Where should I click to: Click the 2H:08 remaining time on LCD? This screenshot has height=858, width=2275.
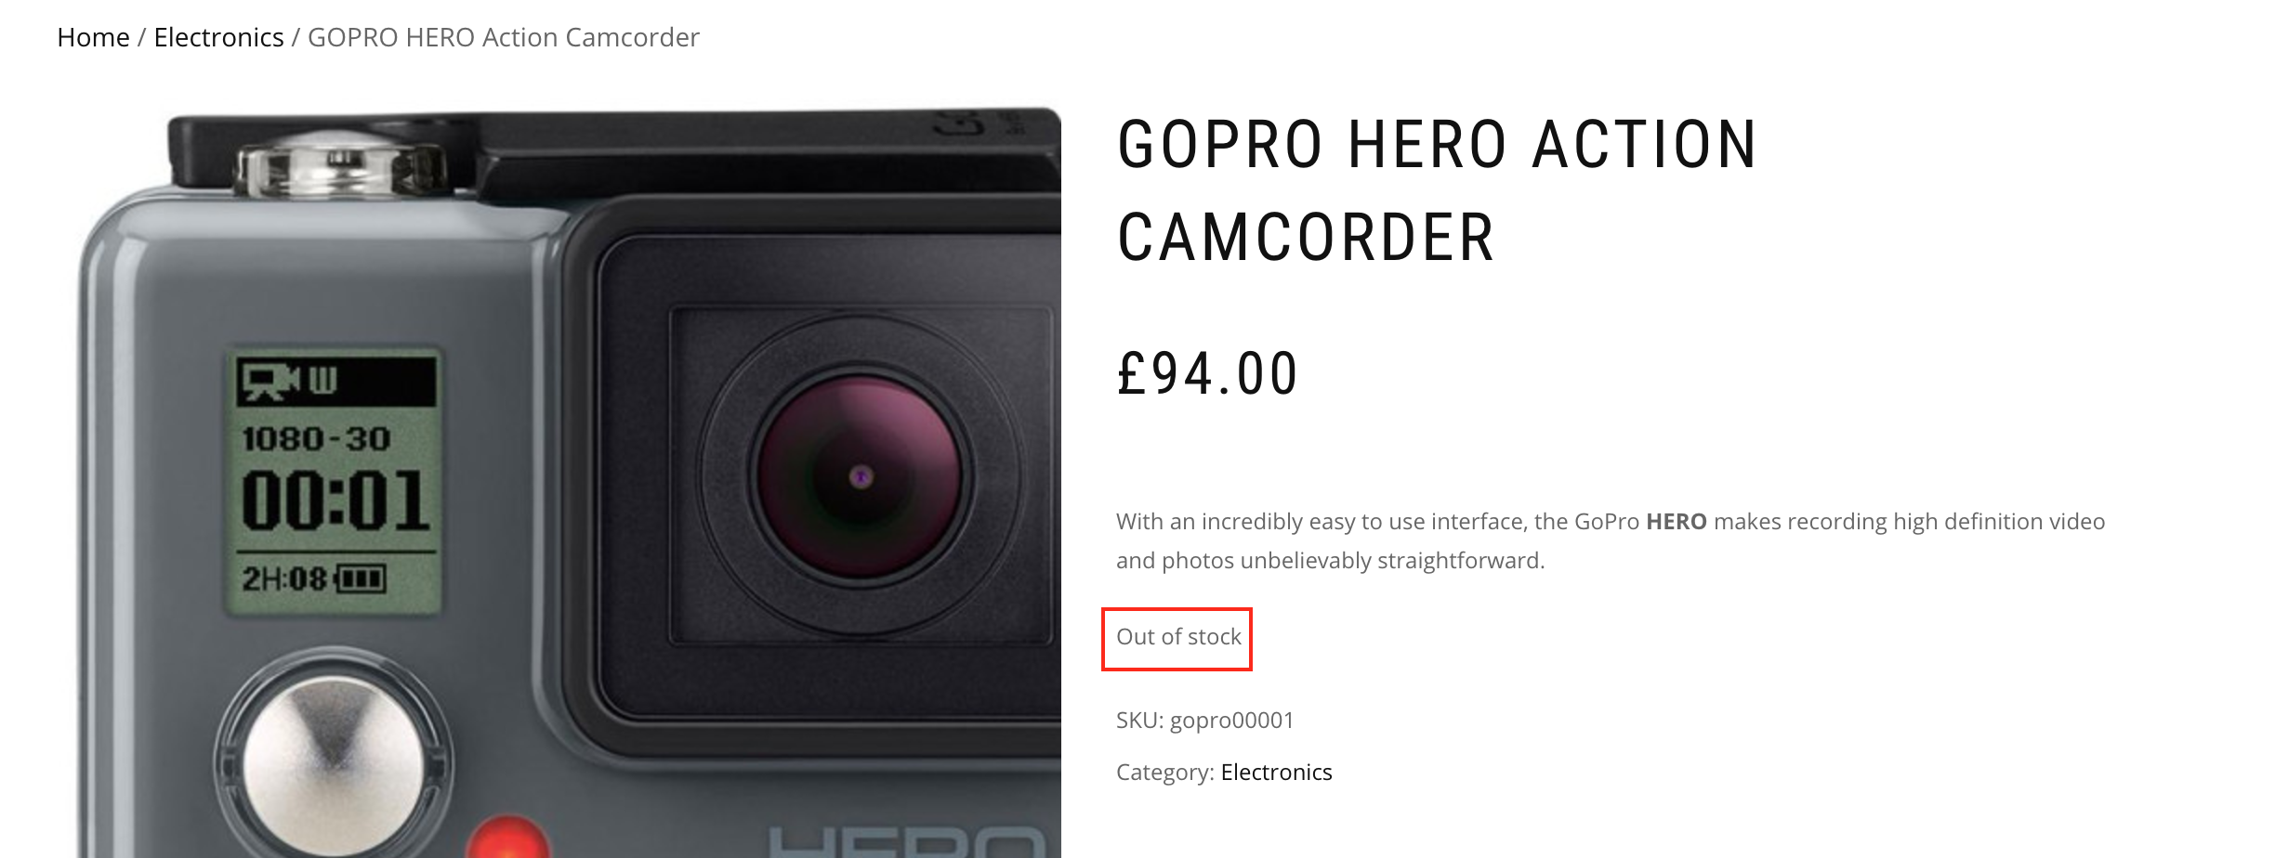coord(284,579)
